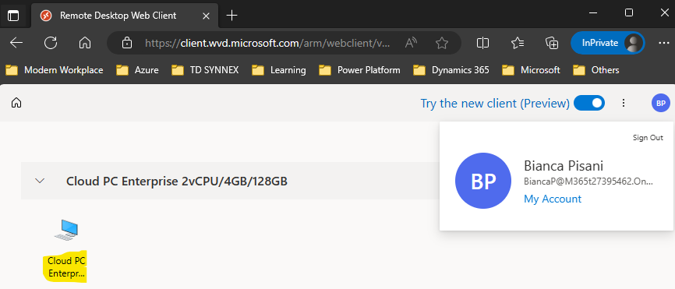View site information lock icon
The width and height of the screenshot is (675, 289).
click(x=126, y=43)
